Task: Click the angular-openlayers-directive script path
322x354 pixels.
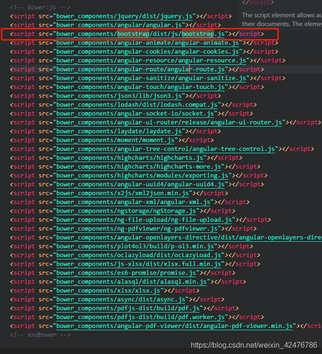Action: [x=189, y=238]
